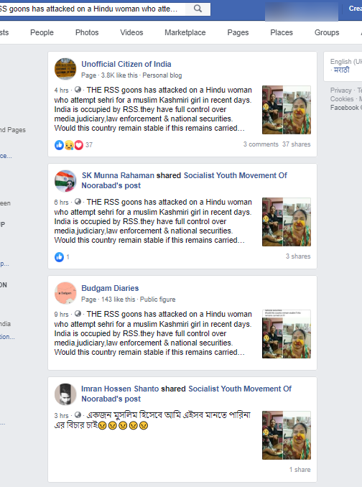Viewport: 362px width, 487px height.
Task: Select the Groups tab
Action: (x=327, y=32)
